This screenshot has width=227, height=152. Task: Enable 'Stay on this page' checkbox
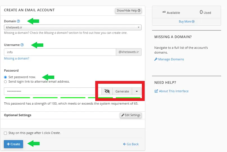[5, 133]
